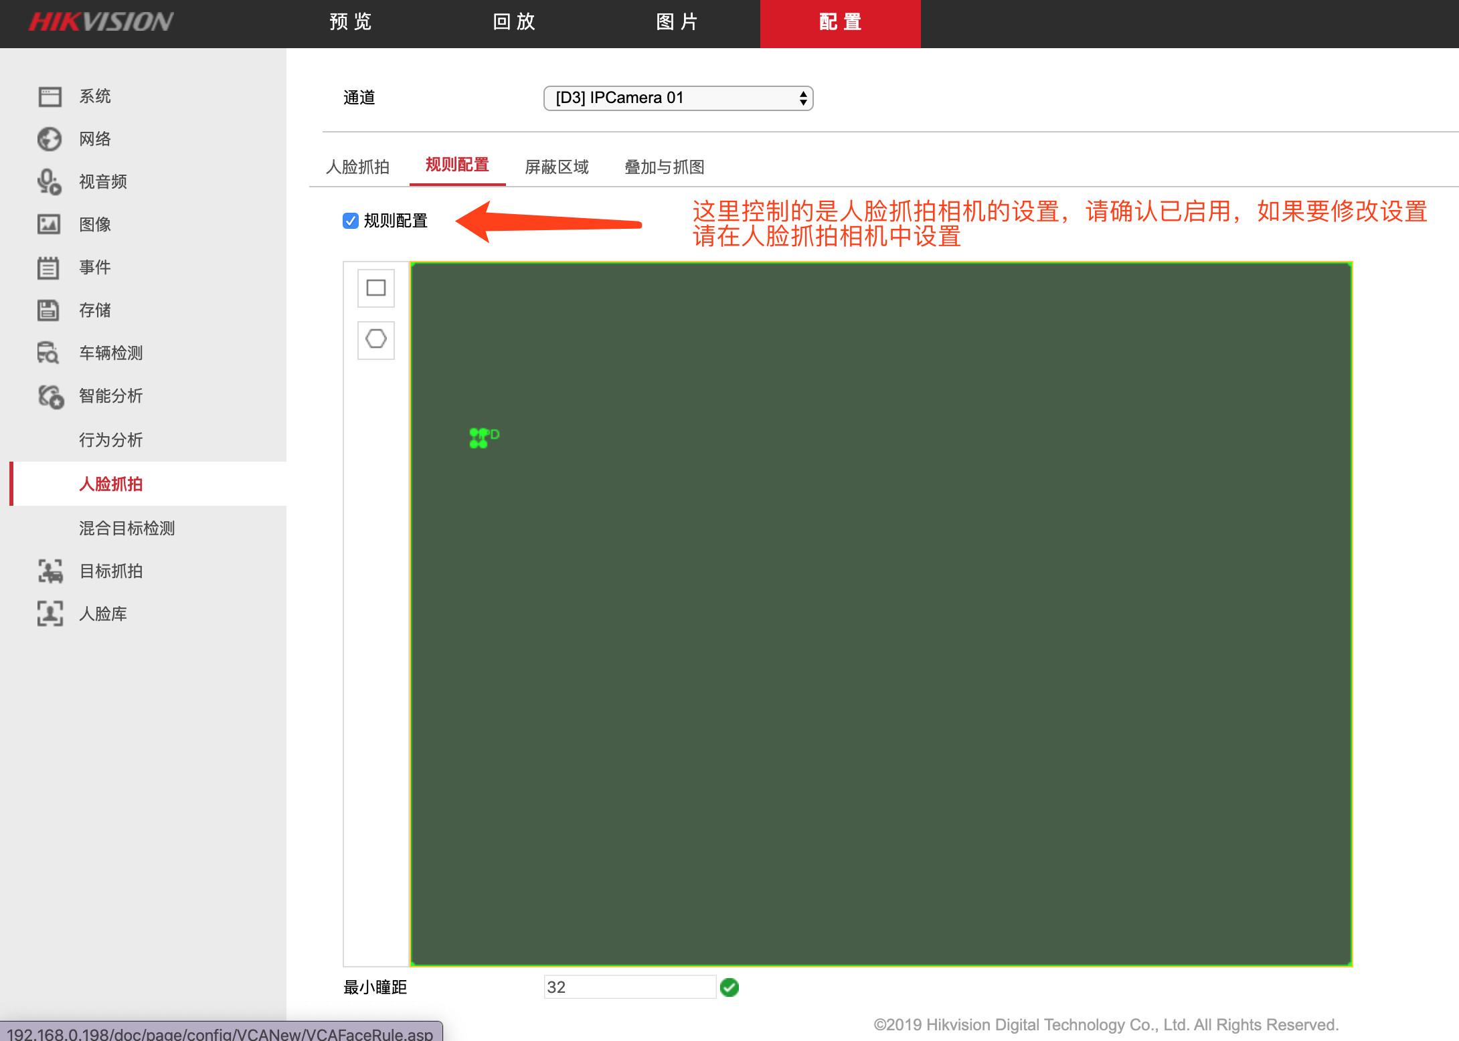Open 行为分析 sidebar entry
1459x1041 pixels.
[x=110, y=440]
